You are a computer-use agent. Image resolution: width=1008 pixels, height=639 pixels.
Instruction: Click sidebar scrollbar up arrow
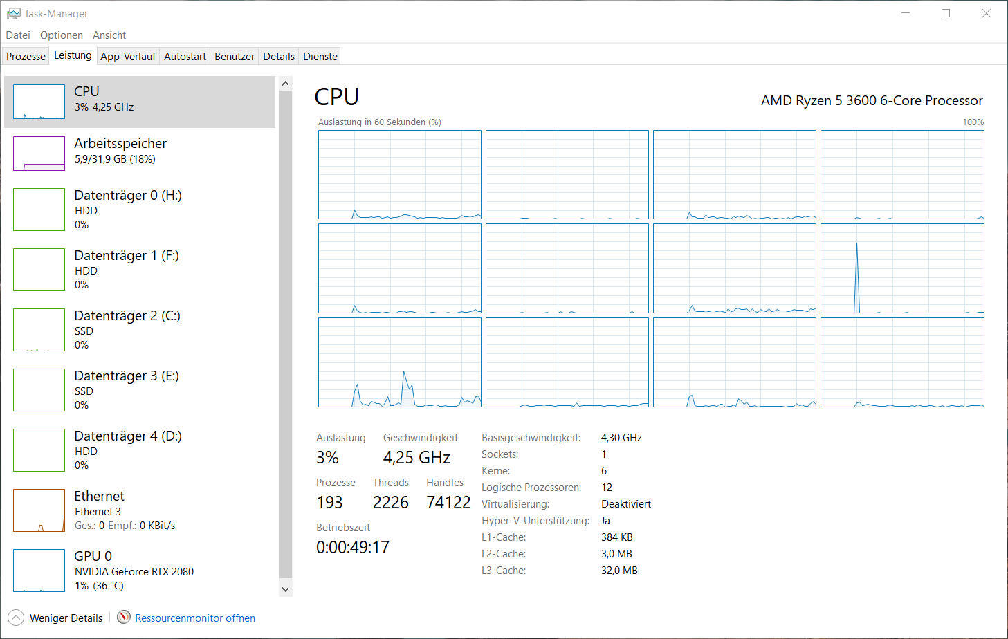[x=286, y=84]
